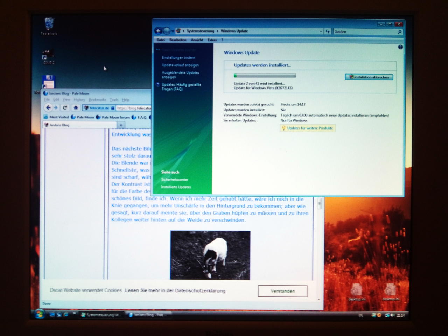The height and width of the screenshot is (336, 448).
Task: Click Systemsteuerung in the breadcrumb
Action: [200, 31]
